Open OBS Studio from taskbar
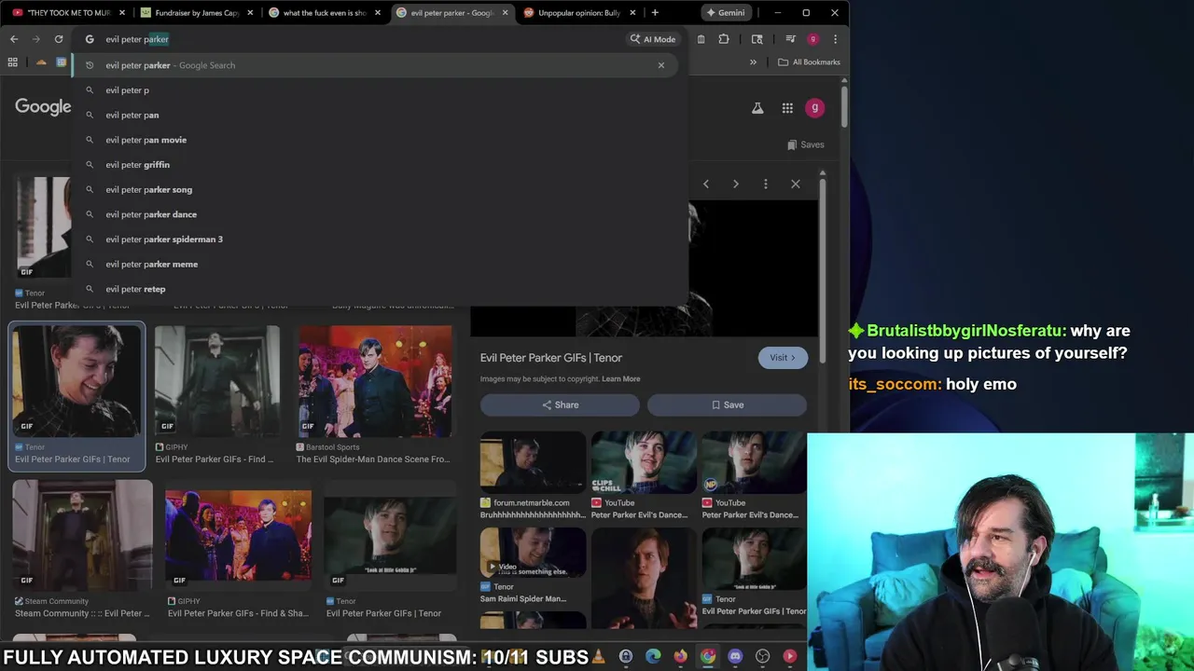Viewport: 1194px width, 671px height. point(762,656)
